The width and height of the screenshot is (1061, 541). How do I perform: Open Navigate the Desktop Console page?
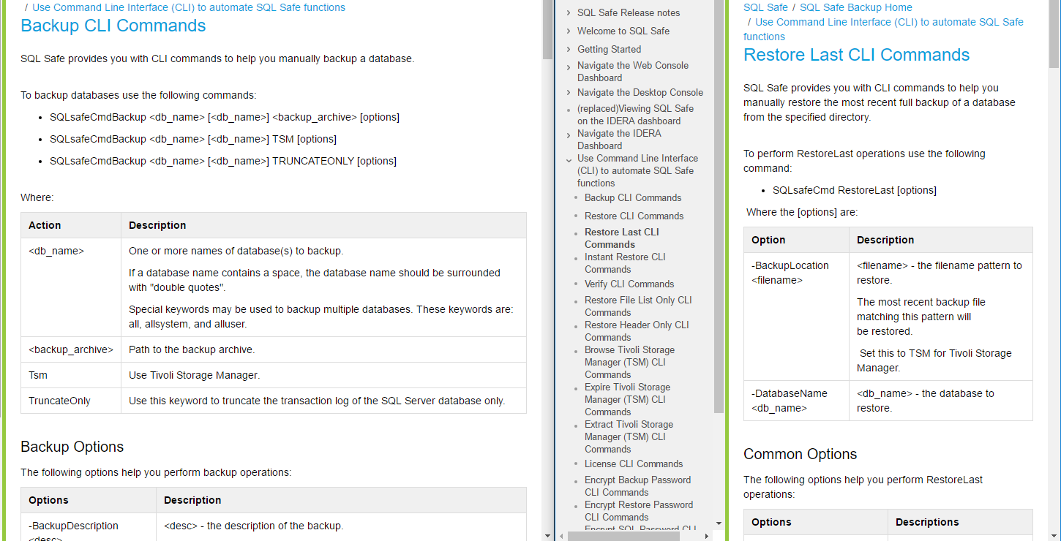tap(640, 92)
